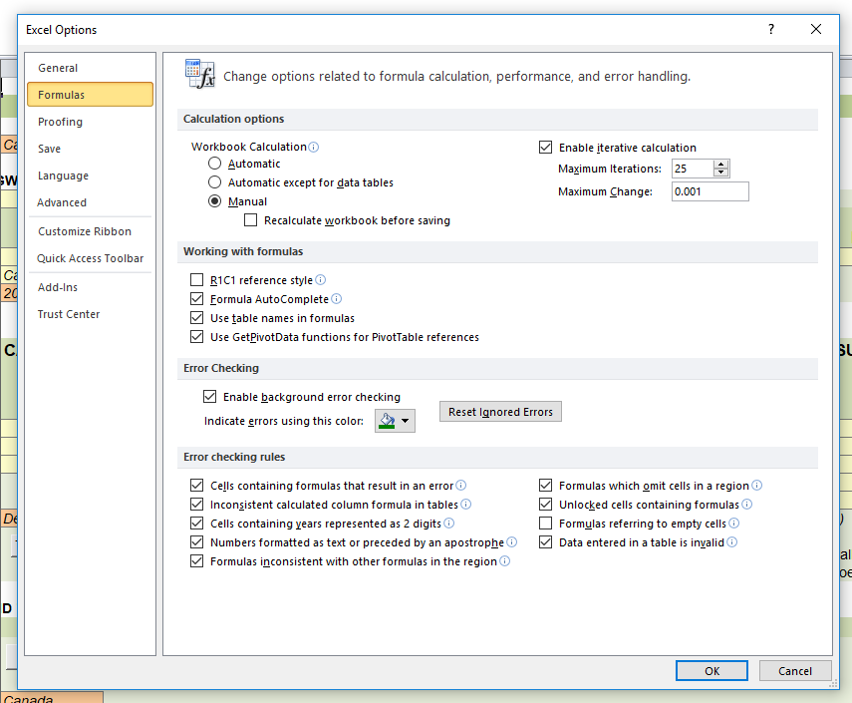This screenshot has width=852, height=703.
Task: Open the Advanced options category
Action: [91, 202]
